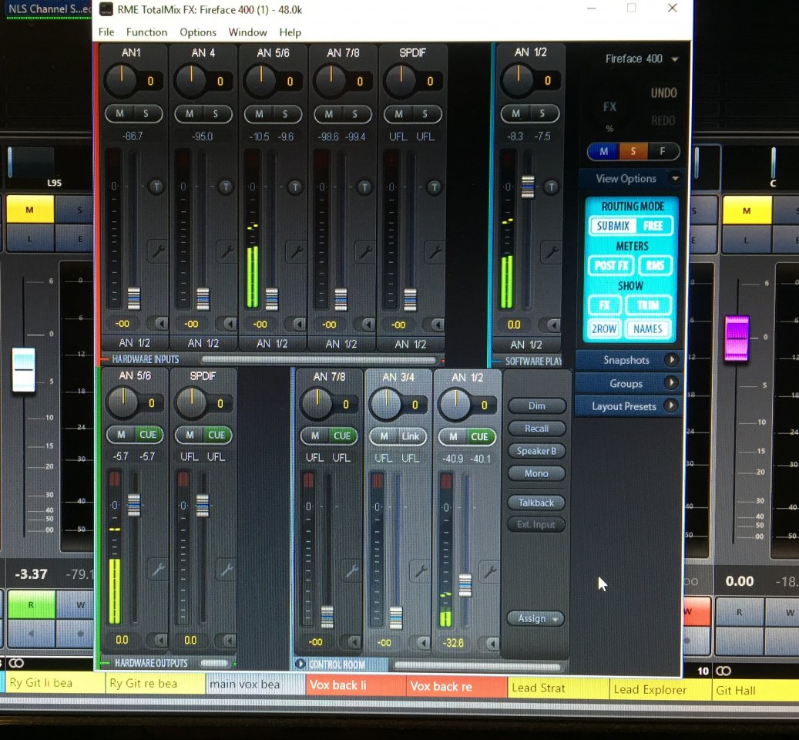The height and width of the screenshot is (740, 799).
Task: Open the File menu
Action: [106, 32]
